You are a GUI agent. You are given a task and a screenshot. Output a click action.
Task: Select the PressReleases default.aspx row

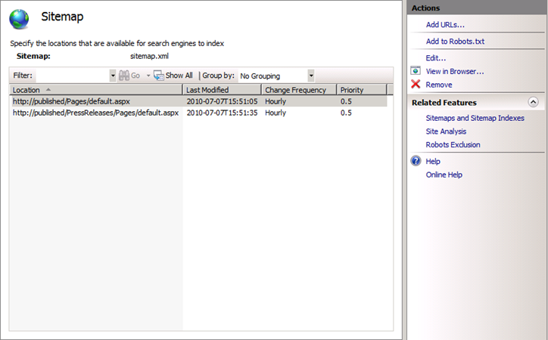coord(95,113)
